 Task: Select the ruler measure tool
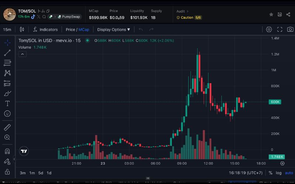pyautogui.click(x=7, y=127)
